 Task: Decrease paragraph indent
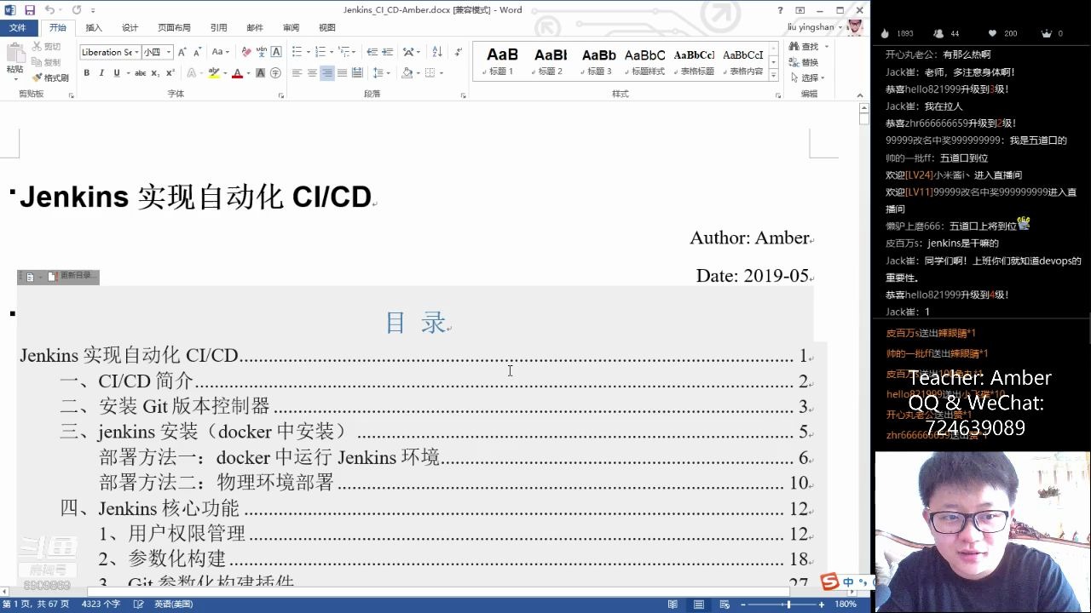[x=372, y=52]
